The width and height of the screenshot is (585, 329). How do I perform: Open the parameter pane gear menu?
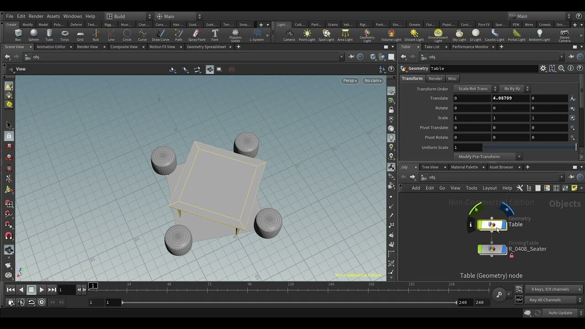click(543, 68)
